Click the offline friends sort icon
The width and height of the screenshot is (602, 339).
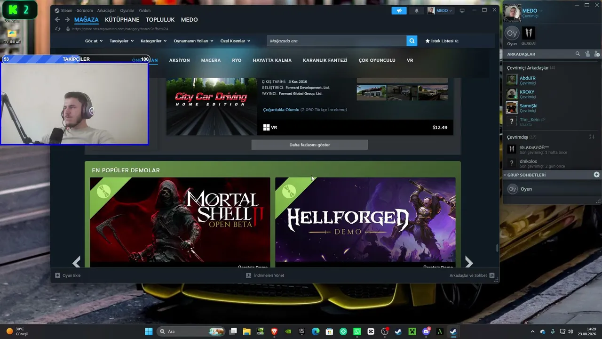(x=592, y=137)
